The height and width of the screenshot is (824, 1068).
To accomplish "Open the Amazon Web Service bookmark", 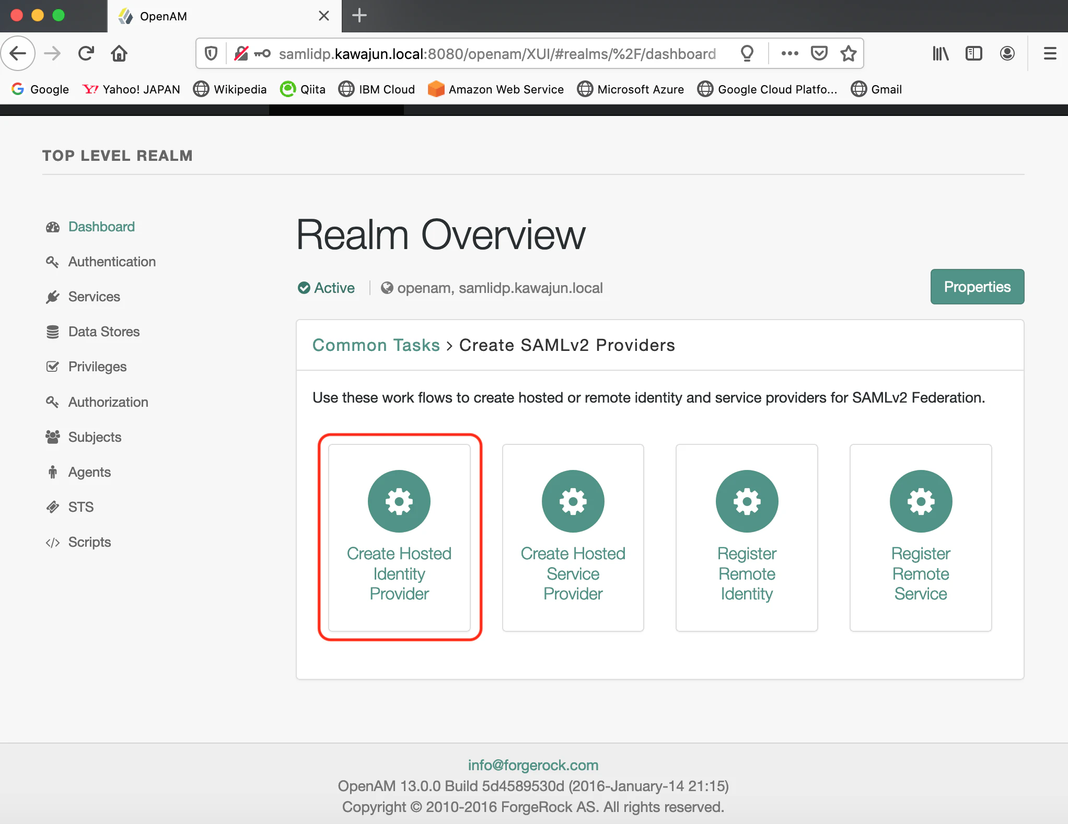I will pos(495,89).
